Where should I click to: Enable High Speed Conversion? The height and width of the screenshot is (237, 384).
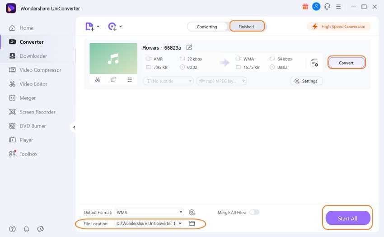coord(339,27)
